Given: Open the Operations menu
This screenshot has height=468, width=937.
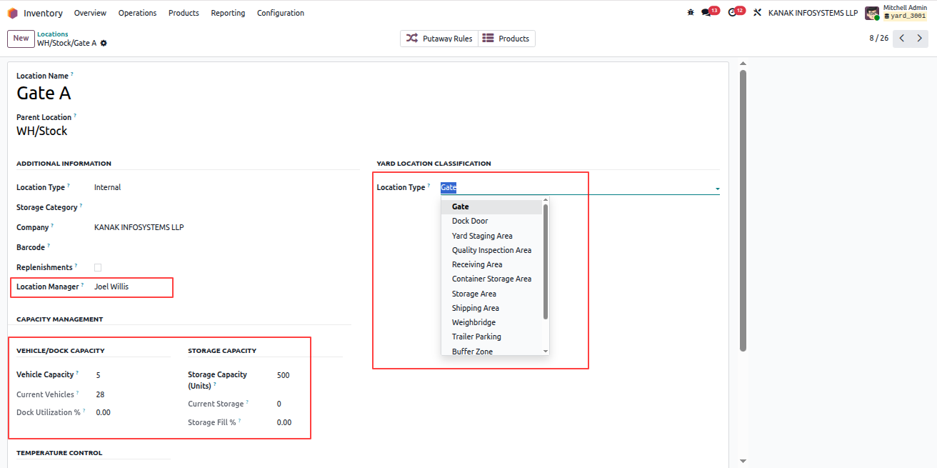Looking at the screenshot, I should (x=137, y=13).
